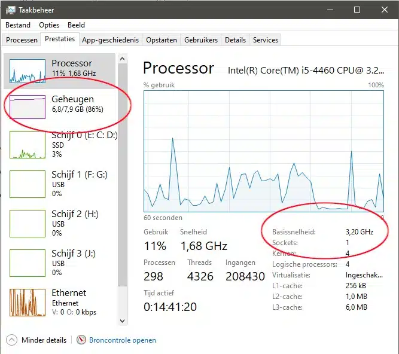The height and width of the screenshot is (354, 399).
Task: Click the Broncontrole openen link
Action: point(123,340)
